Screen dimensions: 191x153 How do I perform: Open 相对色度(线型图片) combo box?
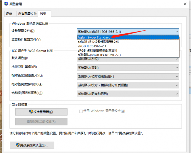click(128, 76)
